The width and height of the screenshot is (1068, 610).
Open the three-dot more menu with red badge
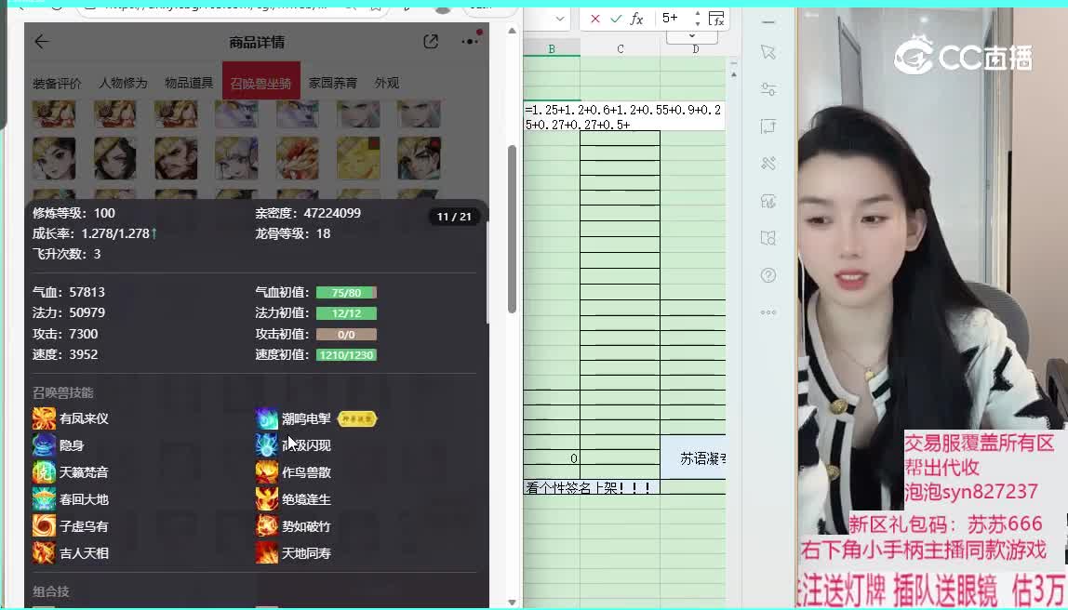(x=470, y=41)
